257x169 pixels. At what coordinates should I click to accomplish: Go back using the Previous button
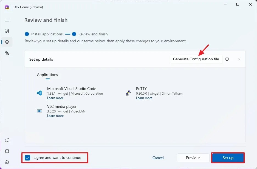(193, 158)
